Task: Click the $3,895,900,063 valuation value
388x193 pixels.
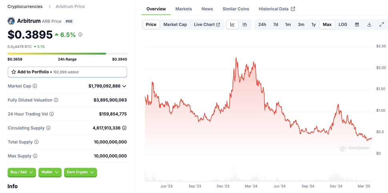Action: click(x=110, y=100)
